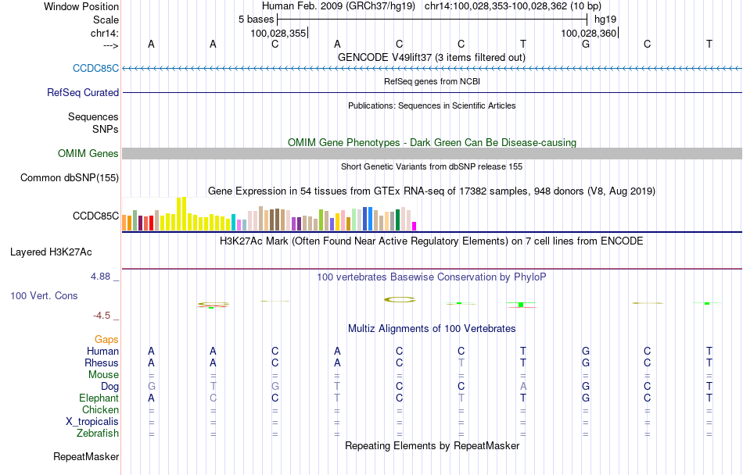The width and height of the screenshot is (743, 475).
Task: Click the -4.5 PhyloP minimum value
Action: pos(102,315)
